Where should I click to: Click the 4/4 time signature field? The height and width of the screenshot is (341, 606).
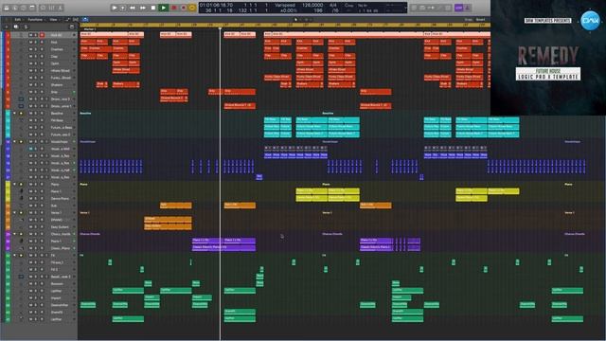click(x=334, y=6)
